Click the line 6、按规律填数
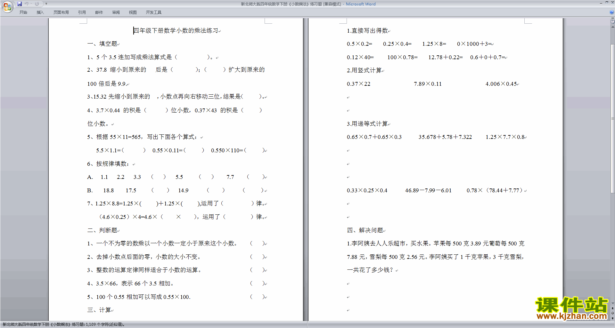Image resolution: width=615 pixels, height=328 pixels. point(108,164)
